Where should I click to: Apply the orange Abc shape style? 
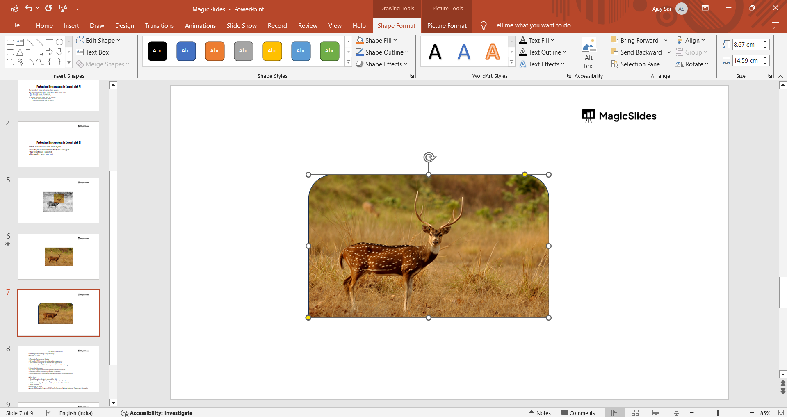215,51
